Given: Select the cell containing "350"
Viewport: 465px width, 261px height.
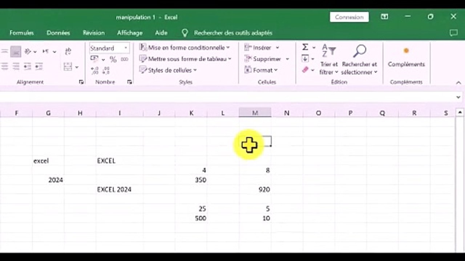Looking at the screenshot, I should tap(191, 180).
